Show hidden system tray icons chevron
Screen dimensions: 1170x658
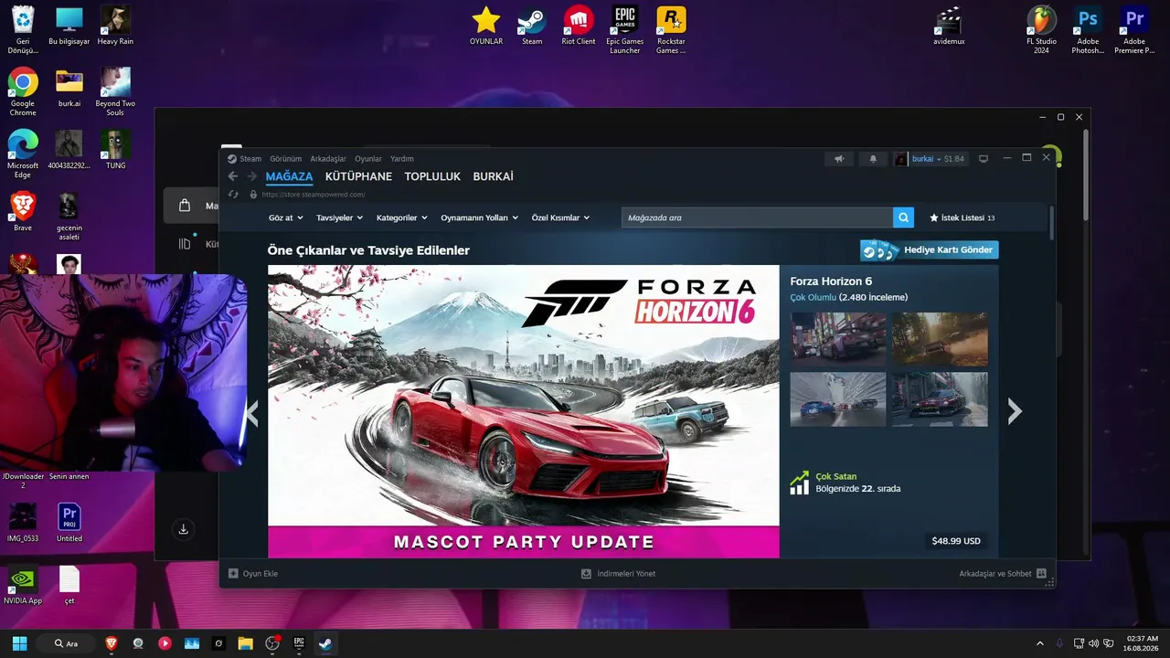pos(1039,643)
